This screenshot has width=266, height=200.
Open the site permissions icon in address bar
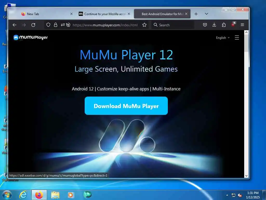[63, 25]
